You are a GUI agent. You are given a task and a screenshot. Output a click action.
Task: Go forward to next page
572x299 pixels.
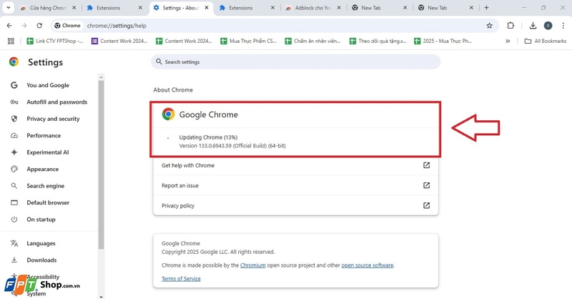[24, 26]
